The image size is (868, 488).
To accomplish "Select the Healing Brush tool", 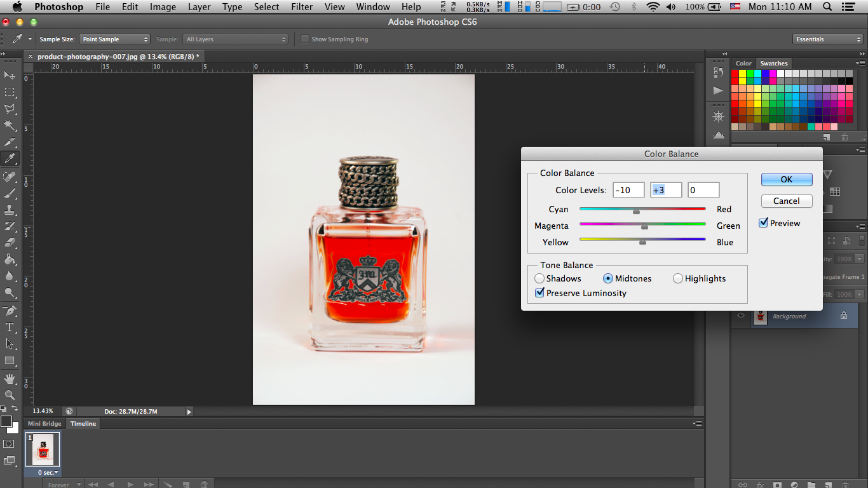I will [x=10, y=176].
